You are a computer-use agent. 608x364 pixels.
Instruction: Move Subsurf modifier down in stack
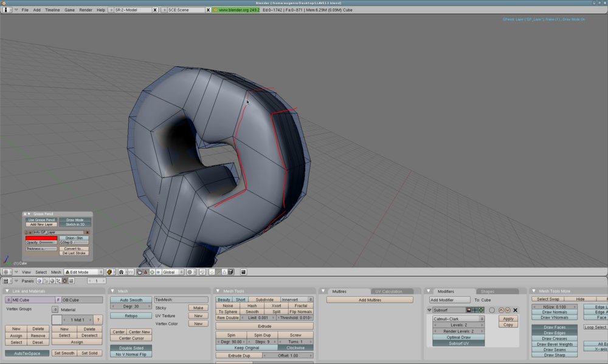click(508, 310)
